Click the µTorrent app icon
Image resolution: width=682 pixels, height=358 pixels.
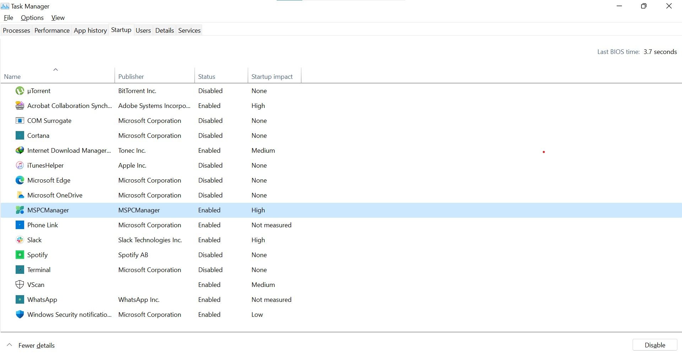20,91
